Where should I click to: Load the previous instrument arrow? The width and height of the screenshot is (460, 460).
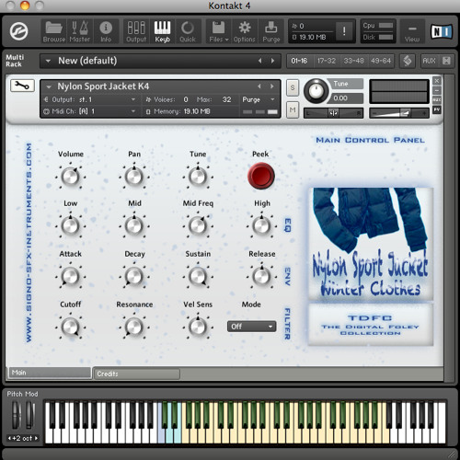(259, 86)
